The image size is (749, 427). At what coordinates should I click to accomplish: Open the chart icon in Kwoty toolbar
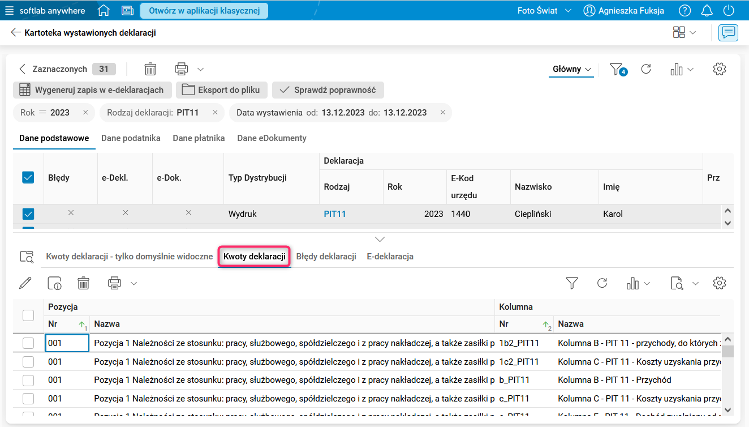coord(633,283)
